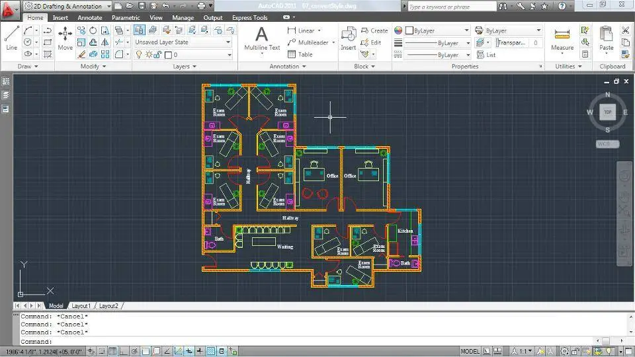Select the Line drawing tool
635x357 pixels.
pos(11,38)
